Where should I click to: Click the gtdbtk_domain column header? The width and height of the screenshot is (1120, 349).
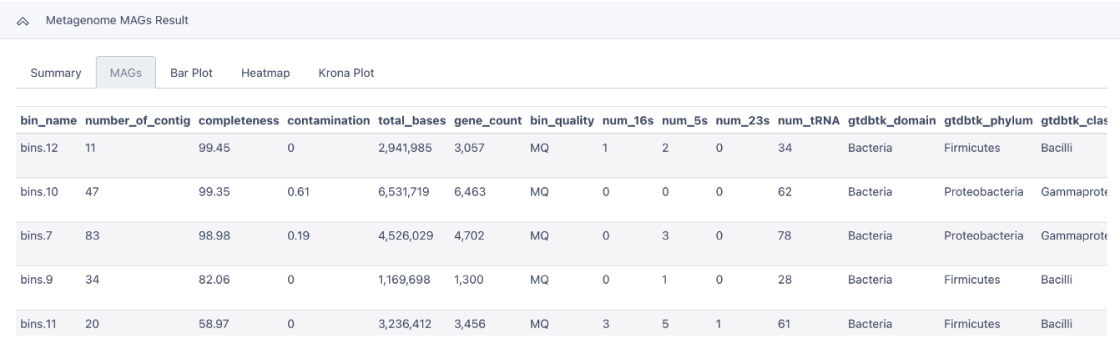[891, 121]
